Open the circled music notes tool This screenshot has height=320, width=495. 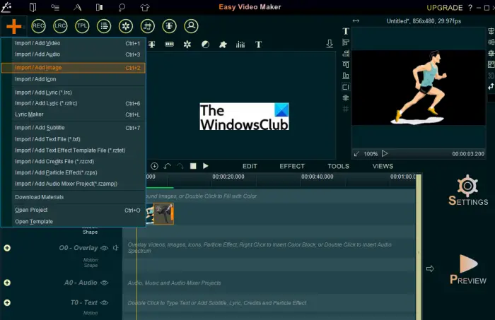pos(147,26)
